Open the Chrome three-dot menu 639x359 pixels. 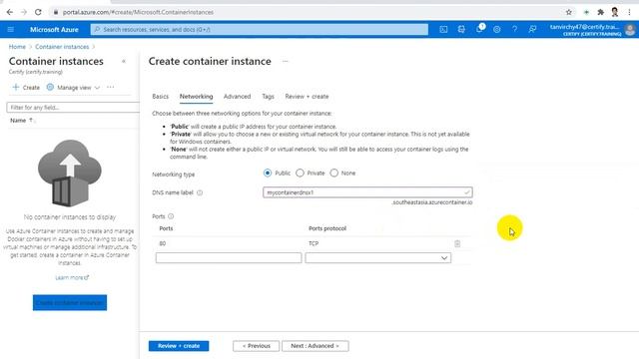pos(629,12)
